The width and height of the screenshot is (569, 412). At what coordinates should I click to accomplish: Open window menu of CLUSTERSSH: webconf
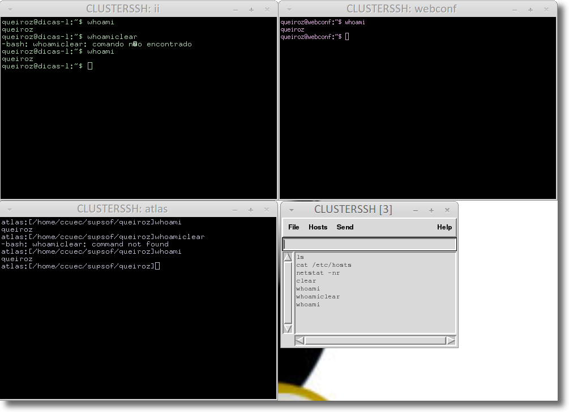289,10
